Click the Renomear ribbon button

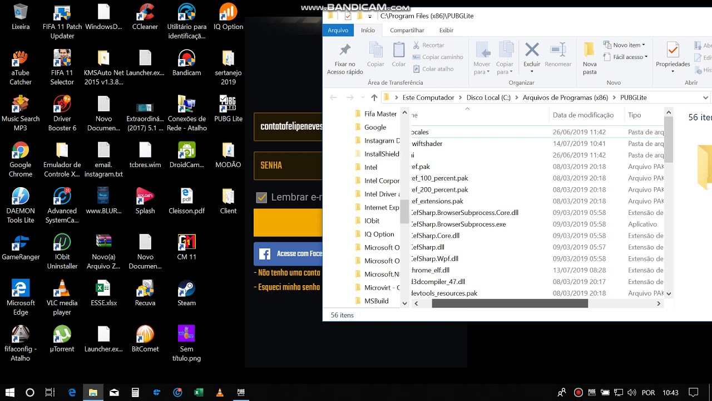pos(558,55)
